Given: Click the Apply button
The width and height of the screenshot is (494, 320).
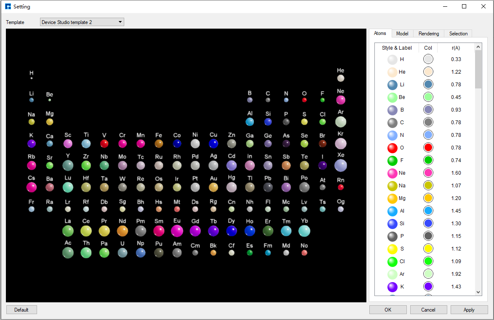Looking at the screenshot, I should (x=469, y=310).
